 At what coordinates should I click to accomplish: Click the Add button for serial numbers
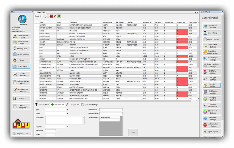pyautogui.click(x=133, y=132)
